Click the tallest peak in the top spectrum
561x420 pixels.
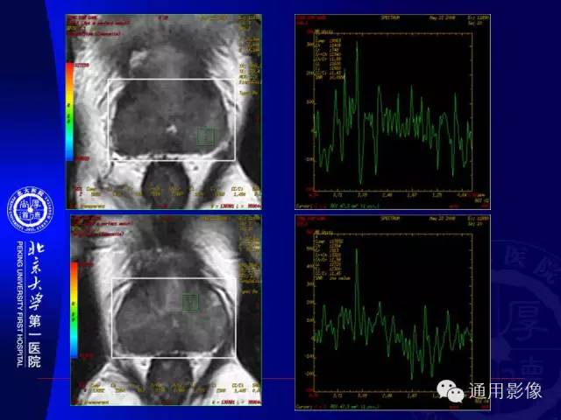click(x=357, y=44)
